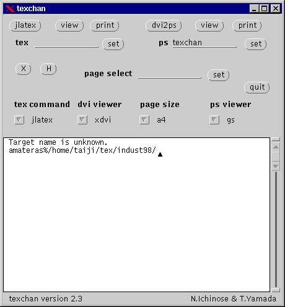Image resolution: width=285 pixels, height=307 pixels.
Task: Focus the tex filename input field
Action: [66, 43]
